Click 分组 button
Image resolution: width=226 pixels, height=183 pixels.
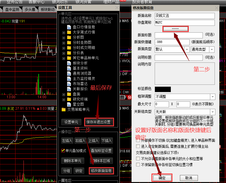(x=66, y=171)
